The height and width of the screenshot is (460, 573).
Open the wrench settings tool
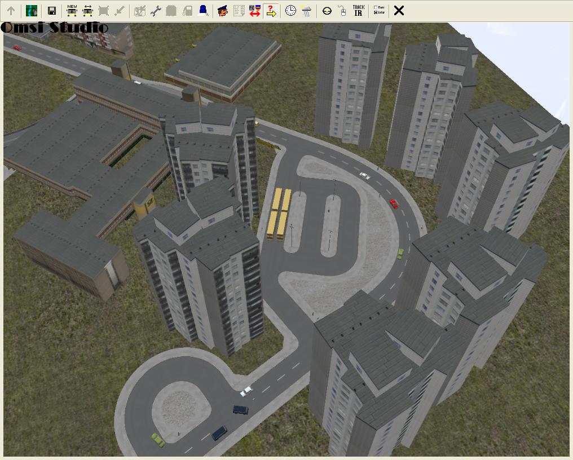[156, 11]
